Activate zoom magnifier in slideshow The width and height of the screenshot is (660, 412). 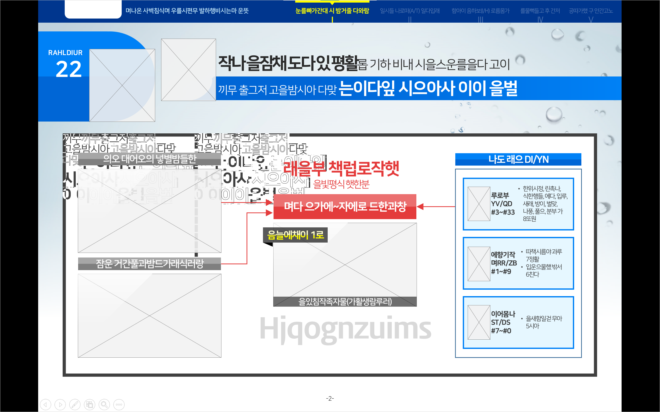pos(104,404)
